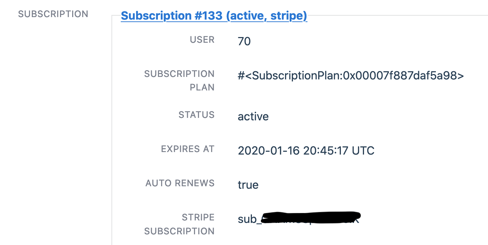The image size is (488, 245).
Task: Select the SubscriptionPlan object text
Action: tap(351, 75)
